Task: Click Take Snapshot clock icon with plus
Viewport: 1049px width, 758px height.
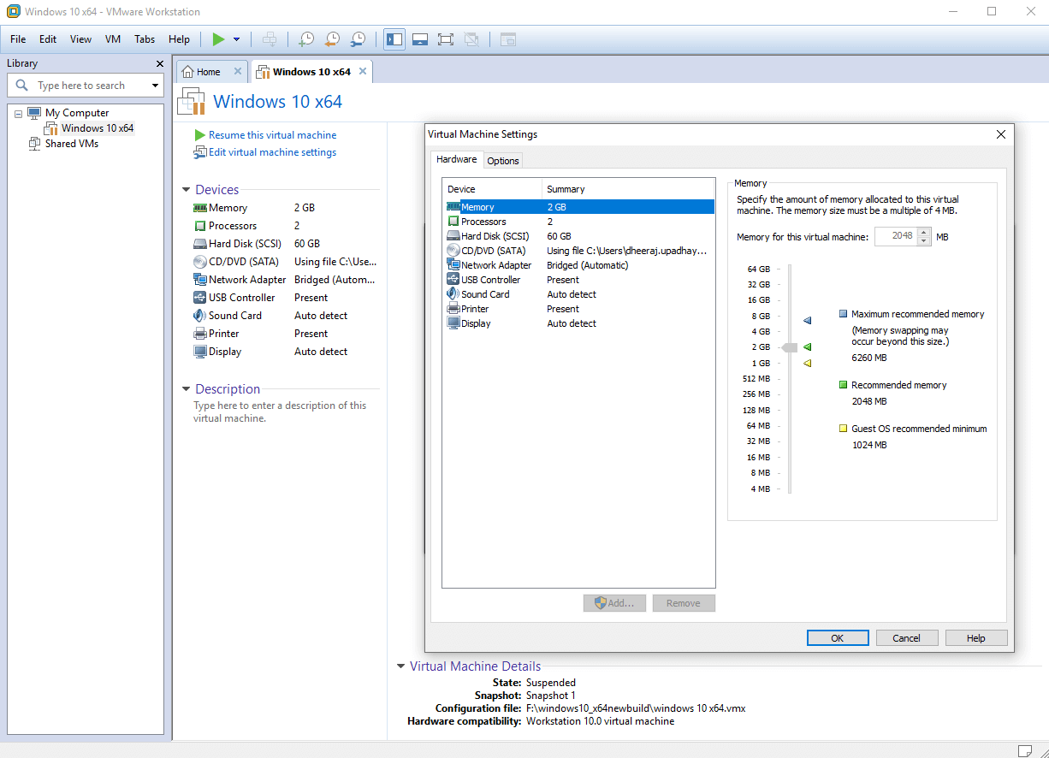Action: 305,39
